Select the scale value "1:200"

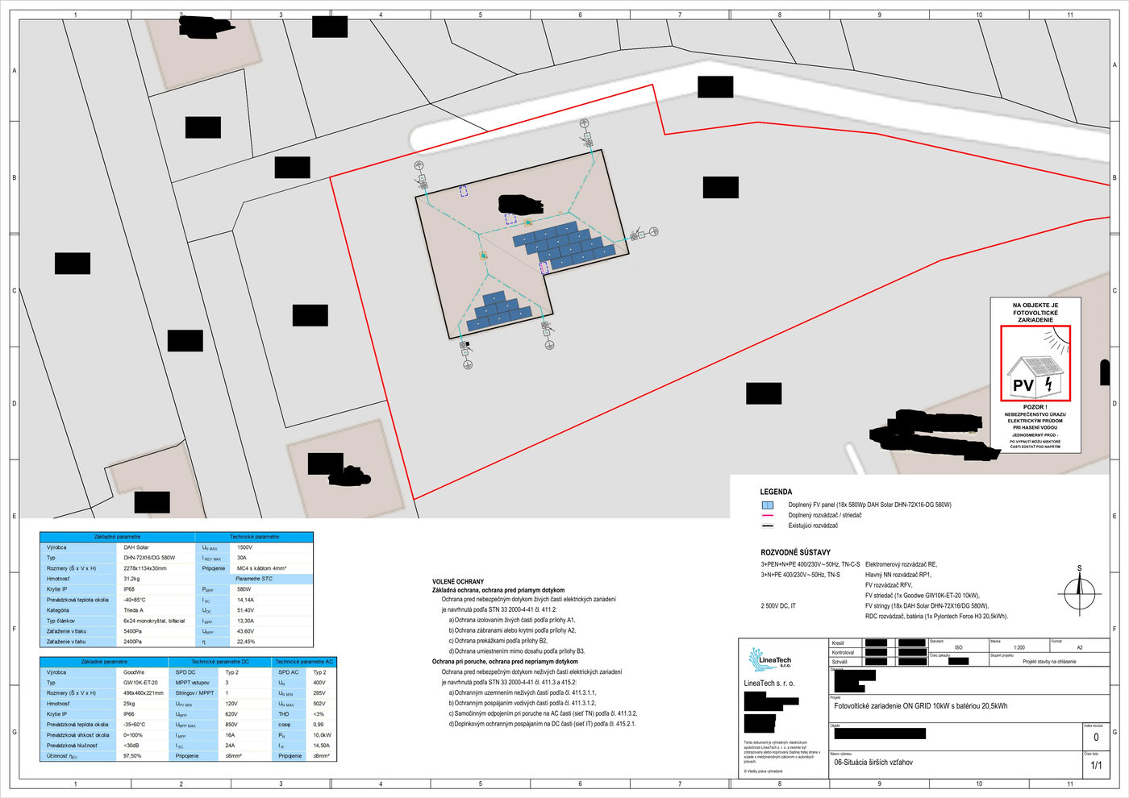click(x=1019, y=647)
